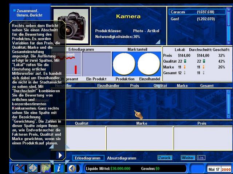Click the competitor list scroll-up arrow
This screenshot has width=233, height=174.
pos(229,92)
